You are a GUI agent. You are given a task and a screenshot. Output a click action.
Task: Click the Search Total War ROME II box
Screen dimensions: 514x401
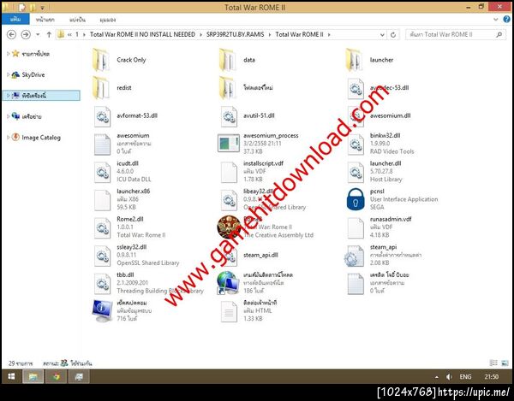tap(456, 34)
